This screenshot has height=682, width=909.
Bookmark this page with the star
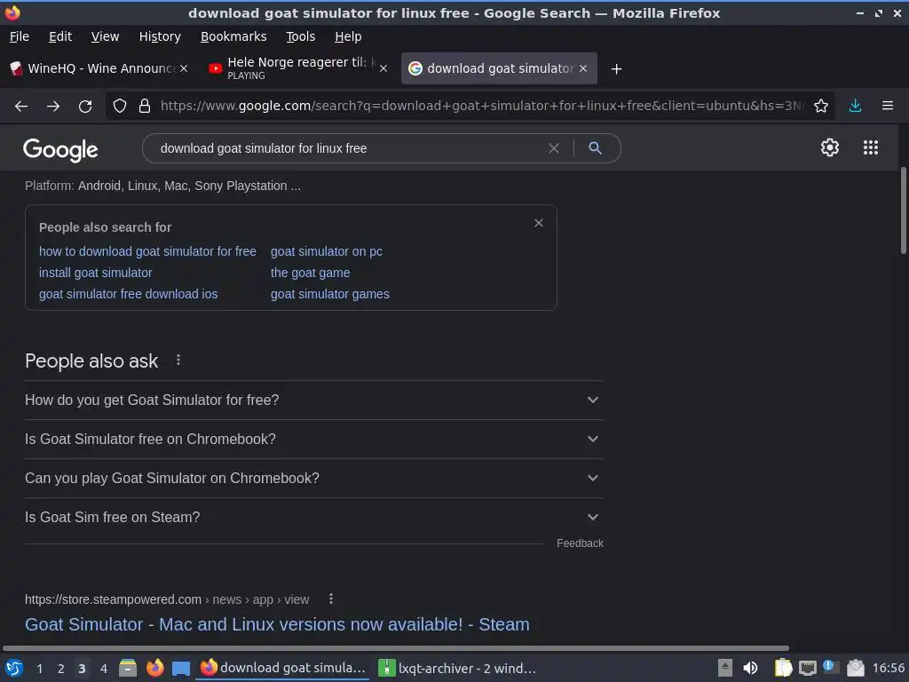[x=821, y=106]
